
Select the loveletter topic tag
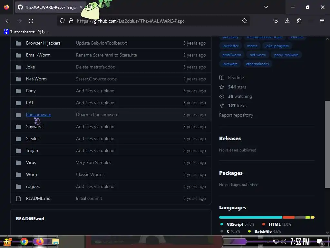click(230, 46)
